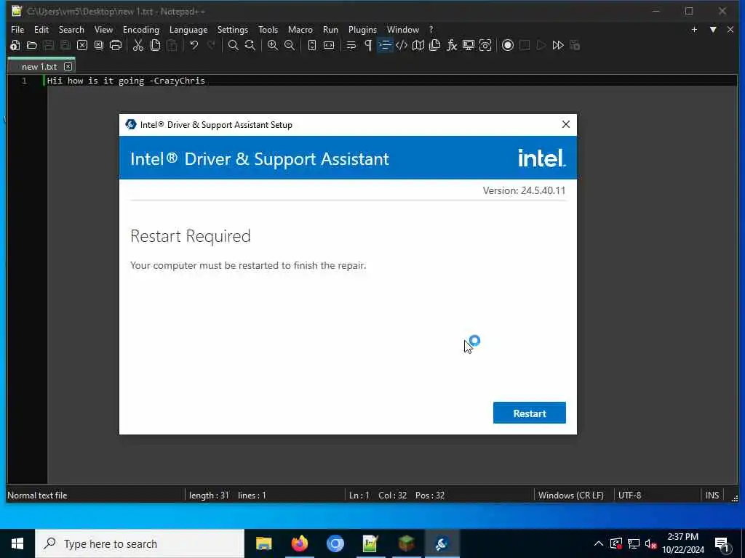745x558 pixels.
Task: Open the Windows Start menu
Action: coord(17,543)
